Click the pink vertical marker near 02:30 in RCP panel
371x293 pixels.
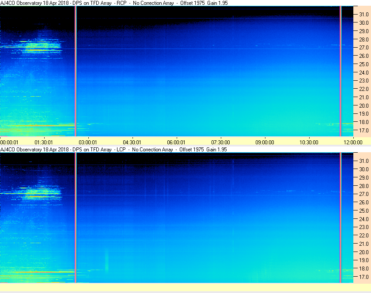(x=76, y=71)
